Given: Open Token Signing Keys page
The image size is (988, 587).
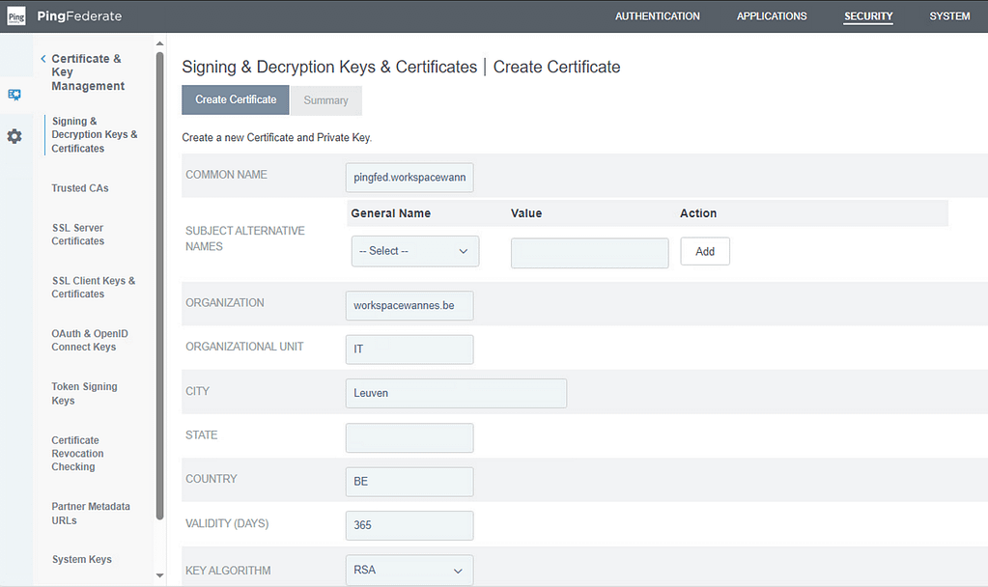Looking at the screenshot, I should click(x=84, y=394).
